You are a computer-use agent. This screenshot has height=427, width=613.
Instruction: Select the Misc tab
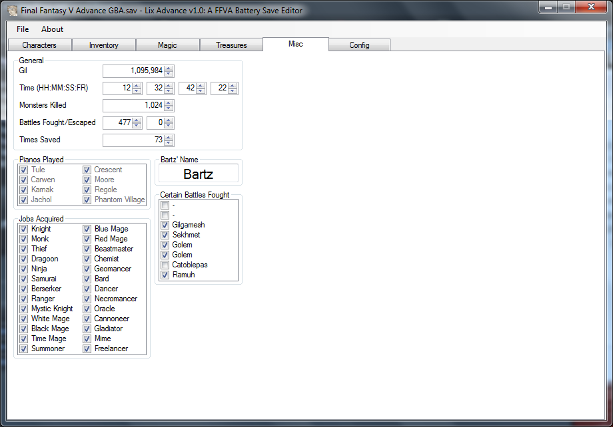[x=296, y=44]
